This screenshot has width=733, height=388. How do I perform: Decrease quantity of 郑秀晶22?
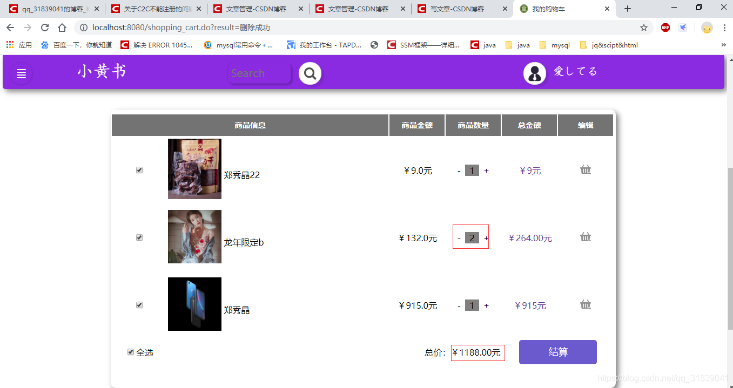[x=459, y=171]
